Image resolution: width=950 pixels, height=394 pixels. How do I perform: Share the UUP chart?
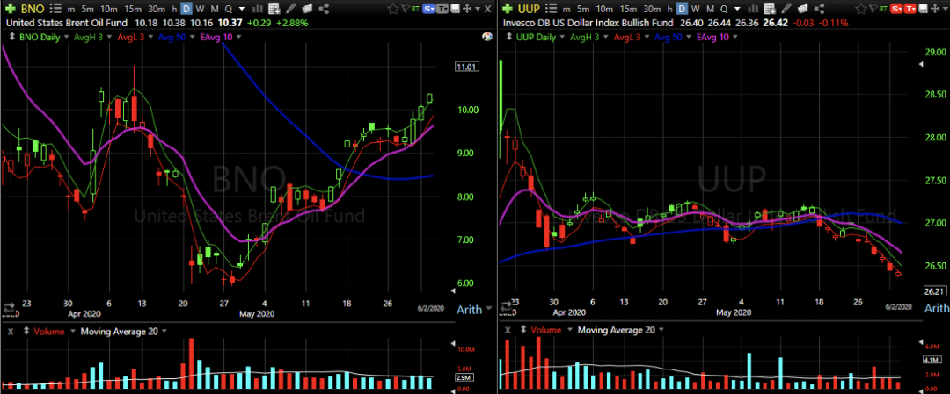point(819,9)
